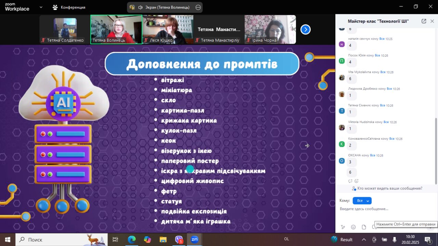Click the chat panel vertical scrollbar
Image resolution: width=438 pixels, height=246 pixels.
[x=436, y=150]
